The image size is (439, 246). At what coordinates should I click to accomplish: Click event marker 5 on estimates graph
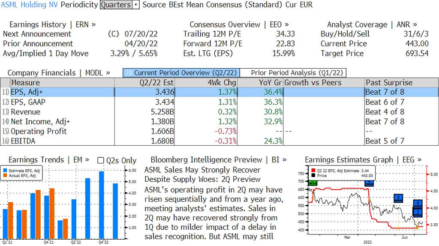tap(418, 203)
